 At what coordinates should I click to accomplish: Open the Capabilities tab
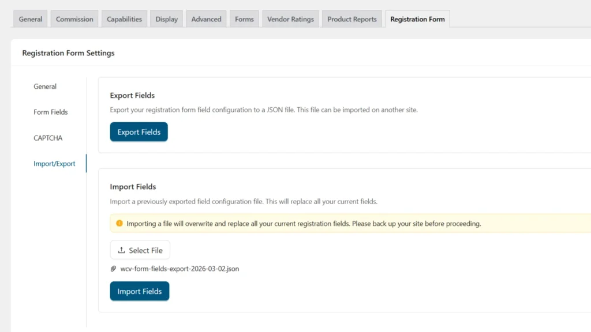124,18
